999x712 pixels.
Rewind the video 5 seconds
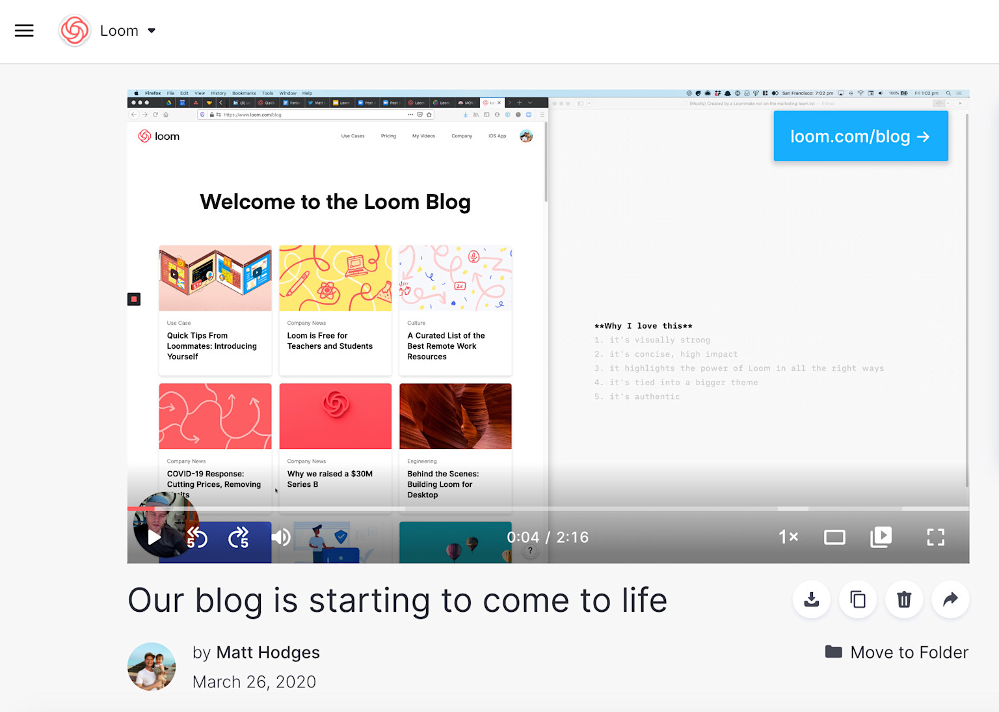click(197, 537)
